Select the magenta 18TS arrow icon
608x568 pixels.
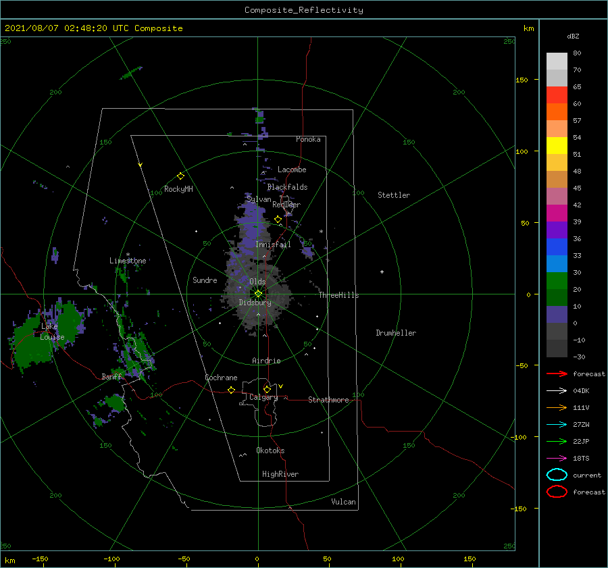pos(557,459)
